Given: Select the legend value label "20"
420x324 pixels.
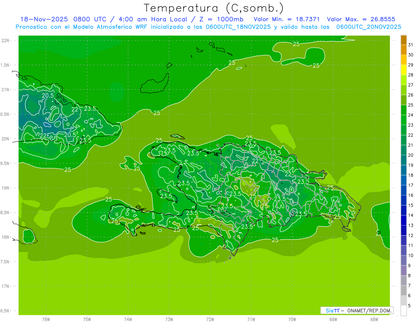Looking at the screenshot, I should pyautogui.click(x=411, y=155).
